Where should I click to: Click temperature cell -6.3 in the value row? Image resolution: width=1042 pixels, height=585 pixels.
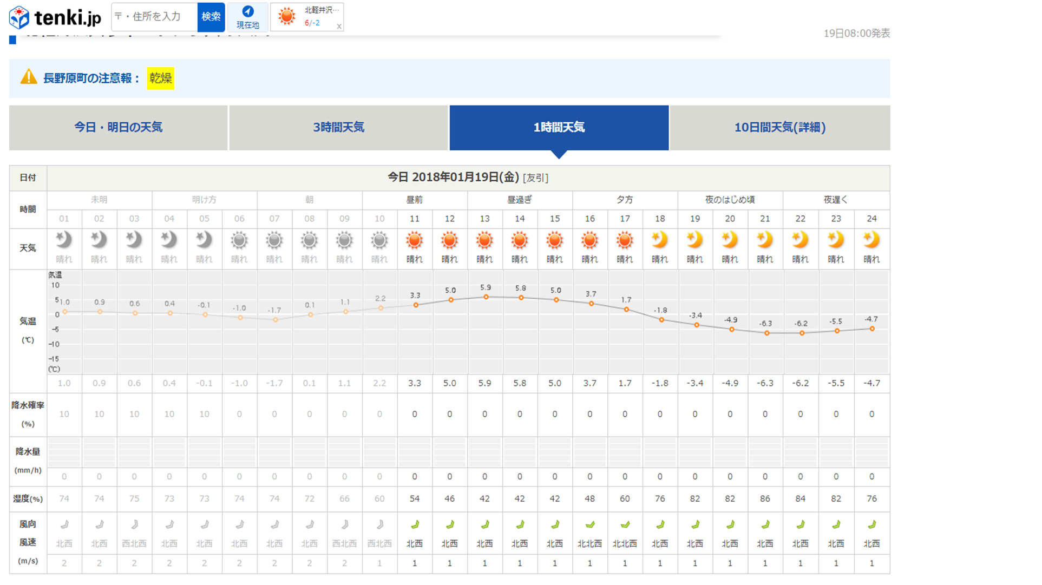[765, 383]
